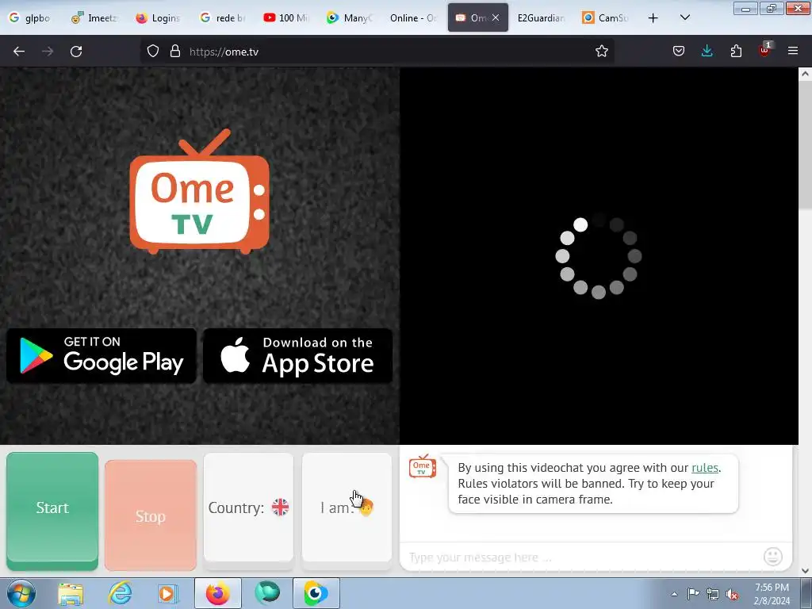
Task: Open the Firefox hamburger menu
Action: click(x=793, y=52)
